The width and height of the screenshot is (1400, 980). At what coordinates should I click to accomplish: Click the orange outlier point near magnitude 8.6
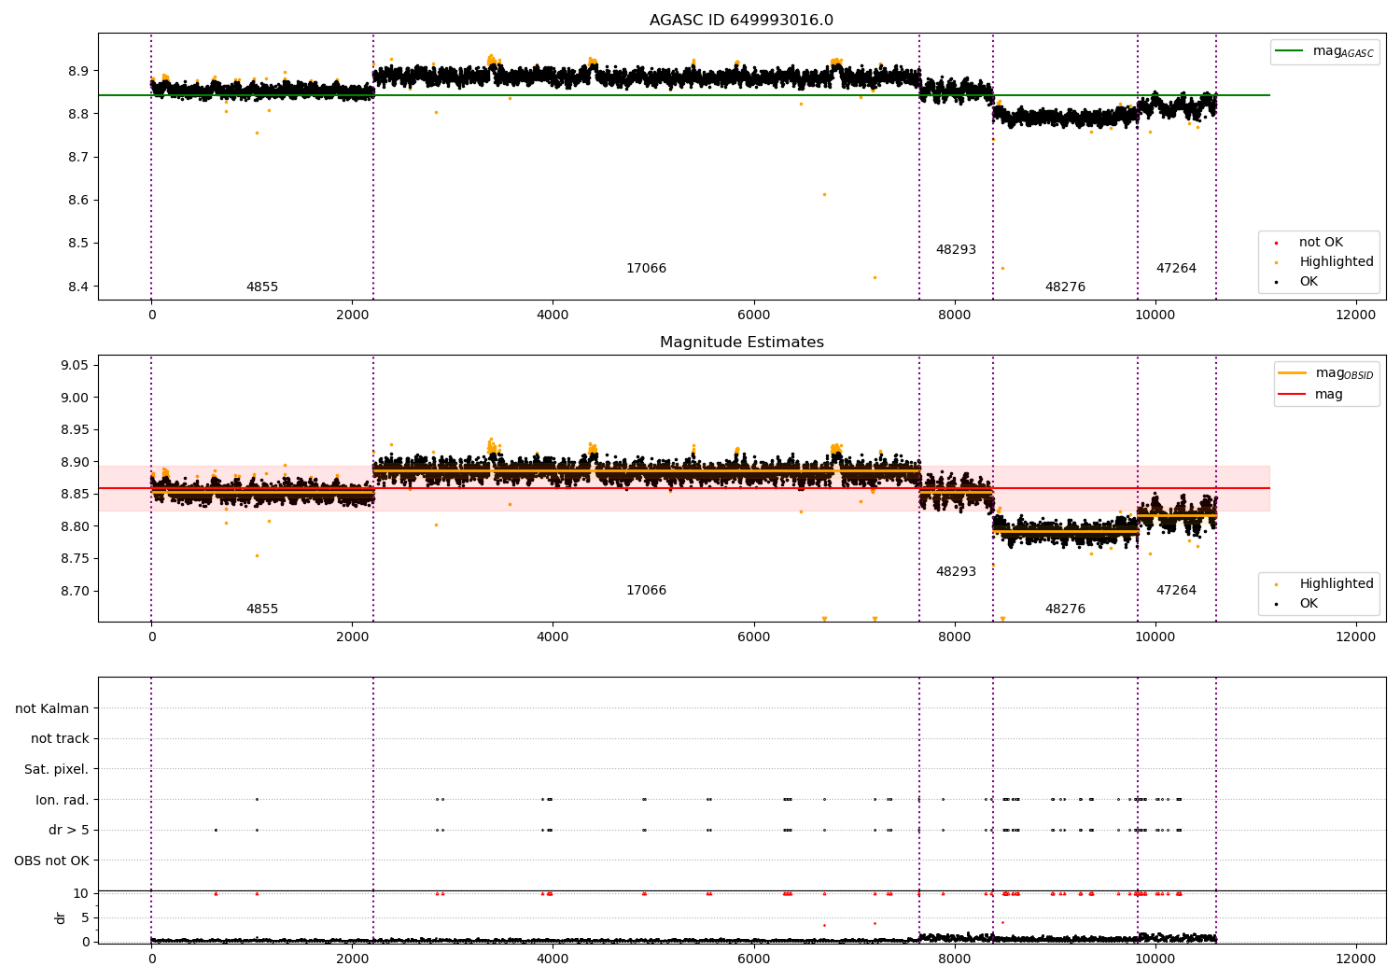824,194
